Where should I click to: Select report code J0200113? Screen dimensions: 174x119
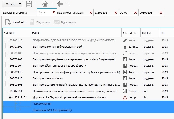16,40
